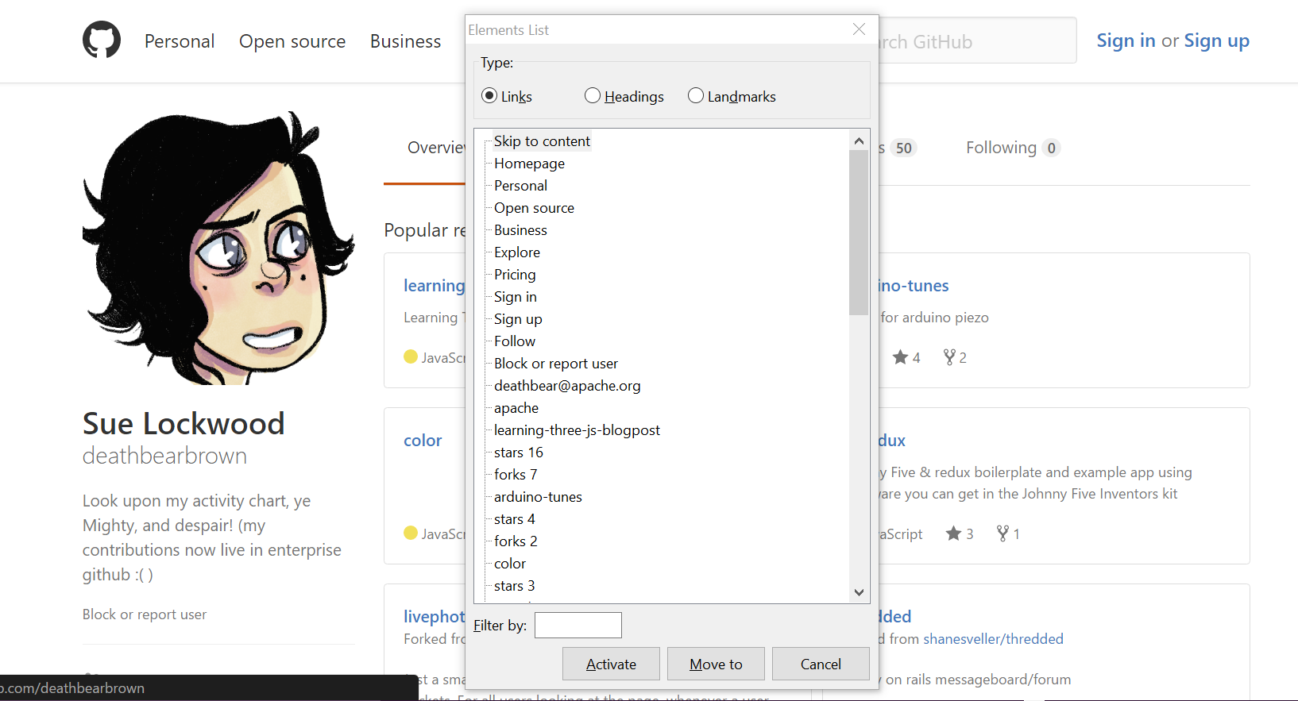Image resolution: width=1298 pixels, height=701 pixels.
Task: Open Open source in GitHub header
Action: tap(292, 41)
